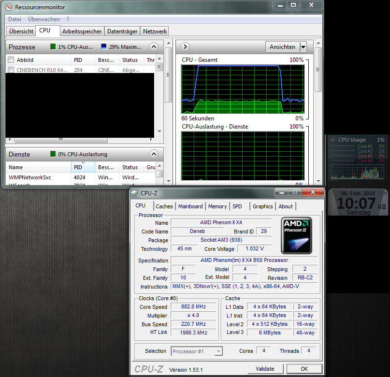The height and width of the screenshot is (377, 390).
Task: Sort processes by PID column header
Action: [x=83, y=60]
